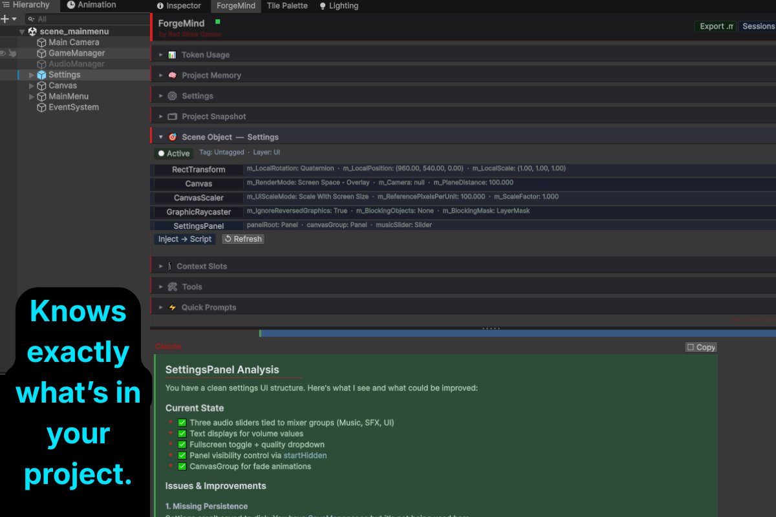Click the blue progress bar above Claude response

(518, 333)
